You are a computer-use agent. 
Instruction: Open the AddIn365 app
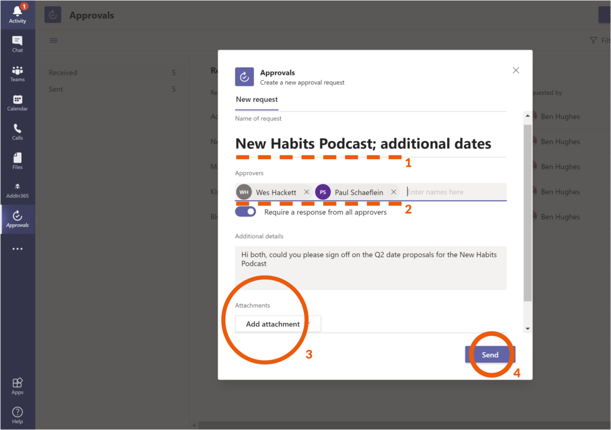tap(17, 190)
